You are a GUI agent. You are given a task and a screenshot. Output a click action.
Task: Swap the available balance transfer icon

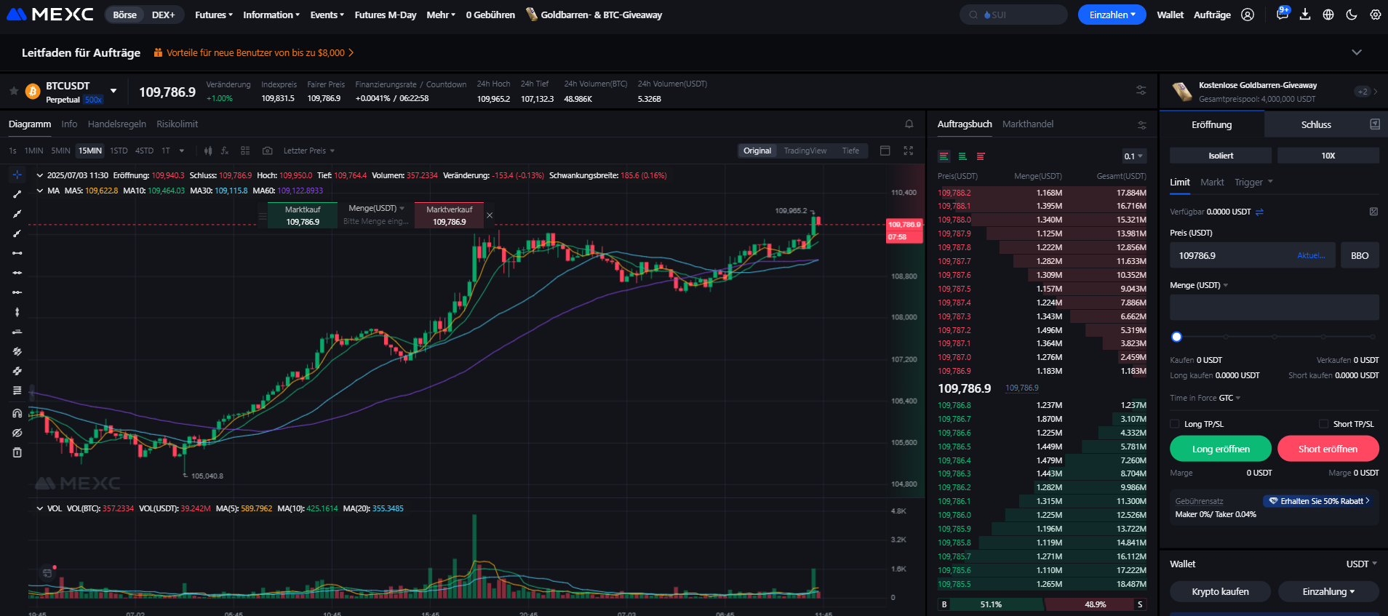[x=1259, y=212]
